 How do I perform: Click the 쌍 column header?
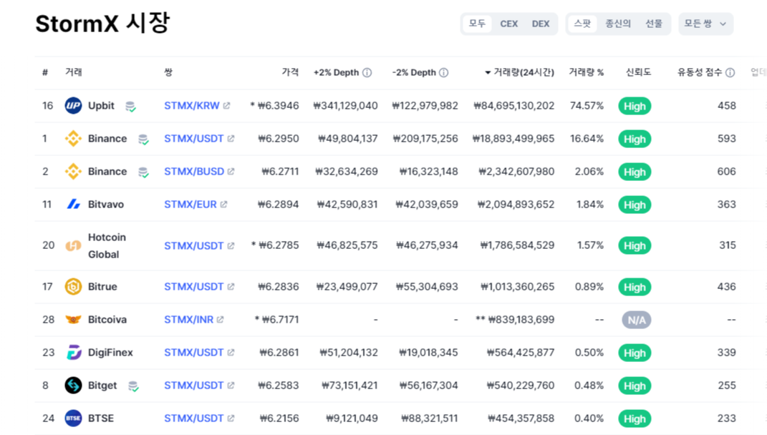[x=168, y=72]
